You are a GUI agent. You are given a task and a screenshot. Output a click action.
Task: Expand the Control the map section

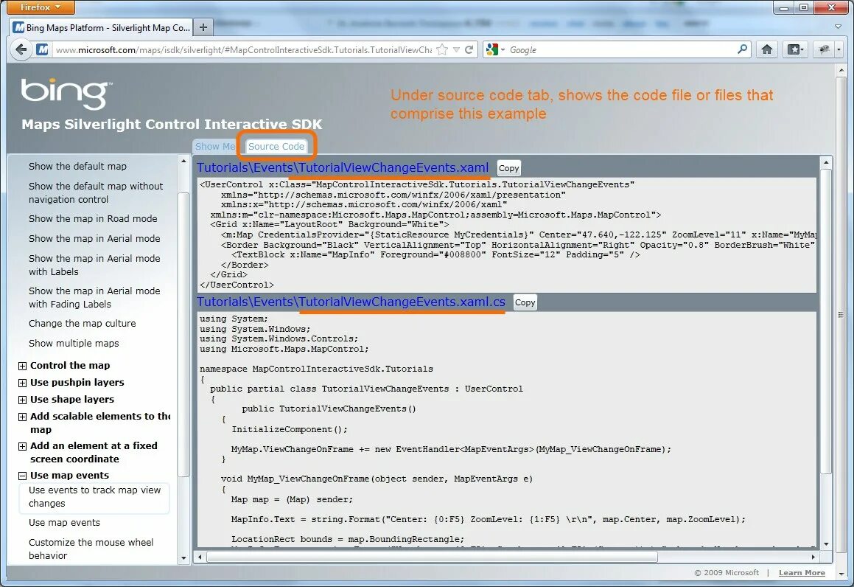[x=22, y=366]
